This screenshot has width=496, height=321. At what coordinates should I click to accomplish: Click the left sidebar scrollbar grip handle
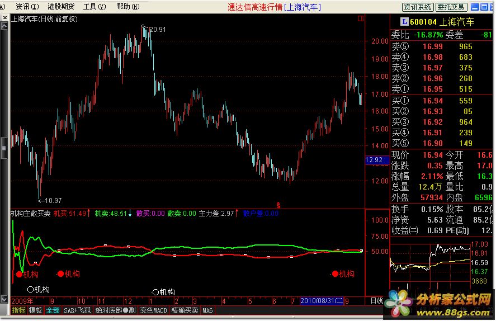point(4,148)
